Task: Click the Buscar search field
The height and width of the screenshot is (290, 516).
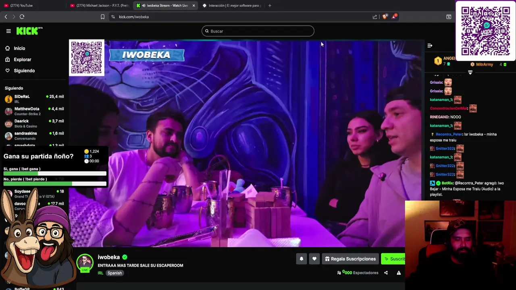Action: [258, 31]
